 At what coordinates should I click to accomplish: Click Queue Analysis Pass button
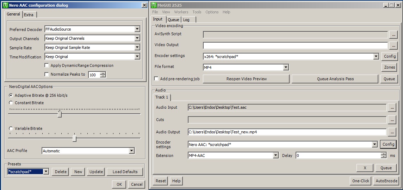335,79
